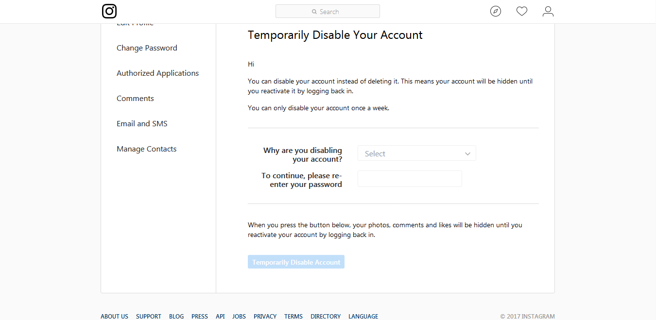
Task: Select Authorized Applications menu item
Action: click(x=157, y=73)
